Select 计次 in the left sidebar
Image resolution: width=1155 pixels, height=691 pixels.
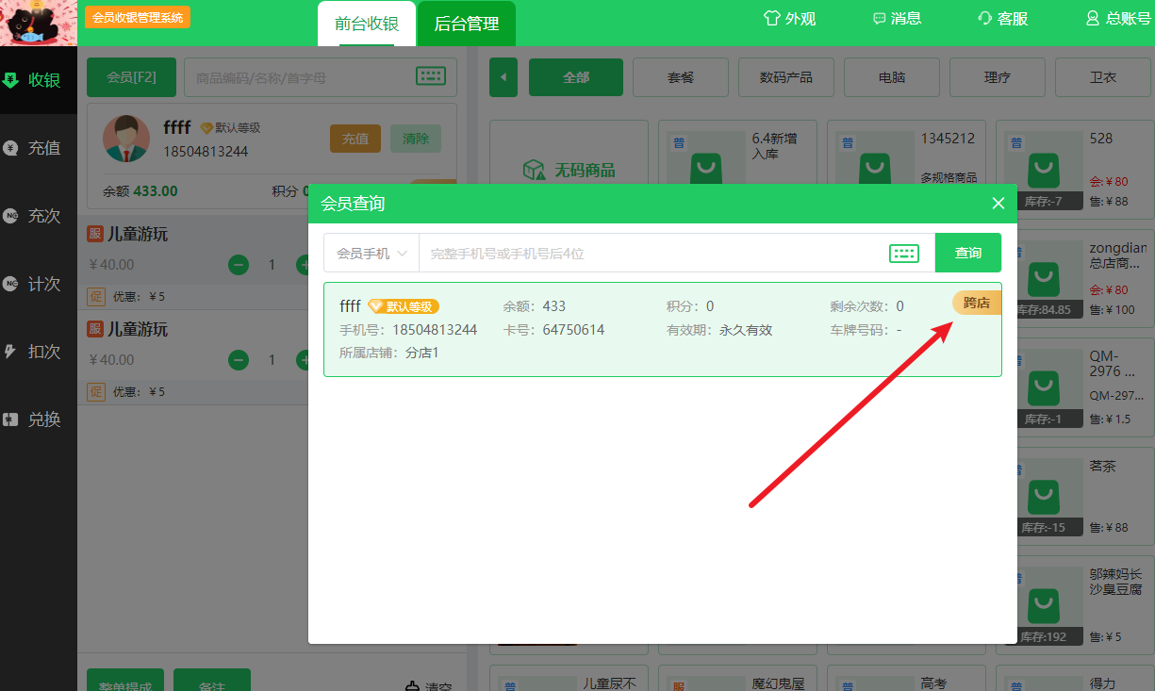point(38,284)
